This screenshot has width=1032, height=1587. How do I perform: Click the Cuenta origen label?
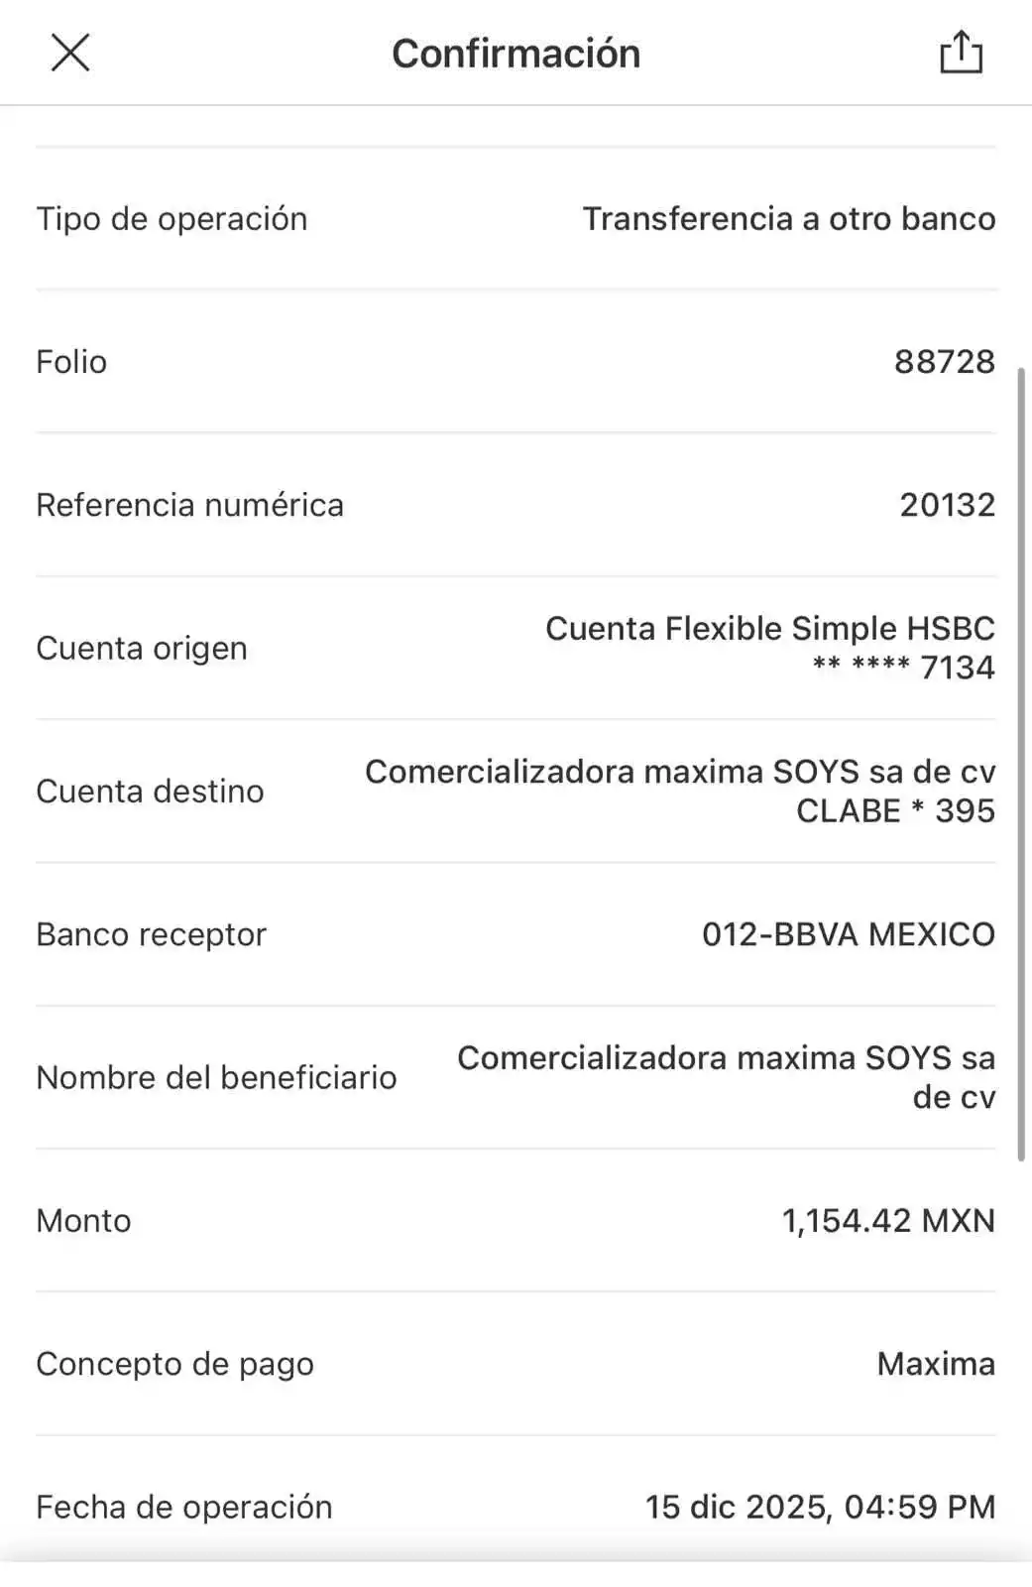[142, 649]
